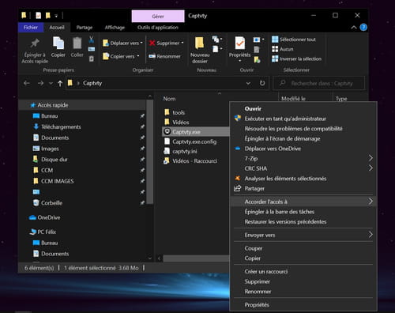Open Quick Access Toolbar customize dropdown

click(x=56, y=16)
